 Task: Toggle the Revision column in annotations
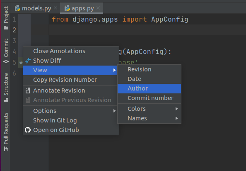click(x=149, y=69)
